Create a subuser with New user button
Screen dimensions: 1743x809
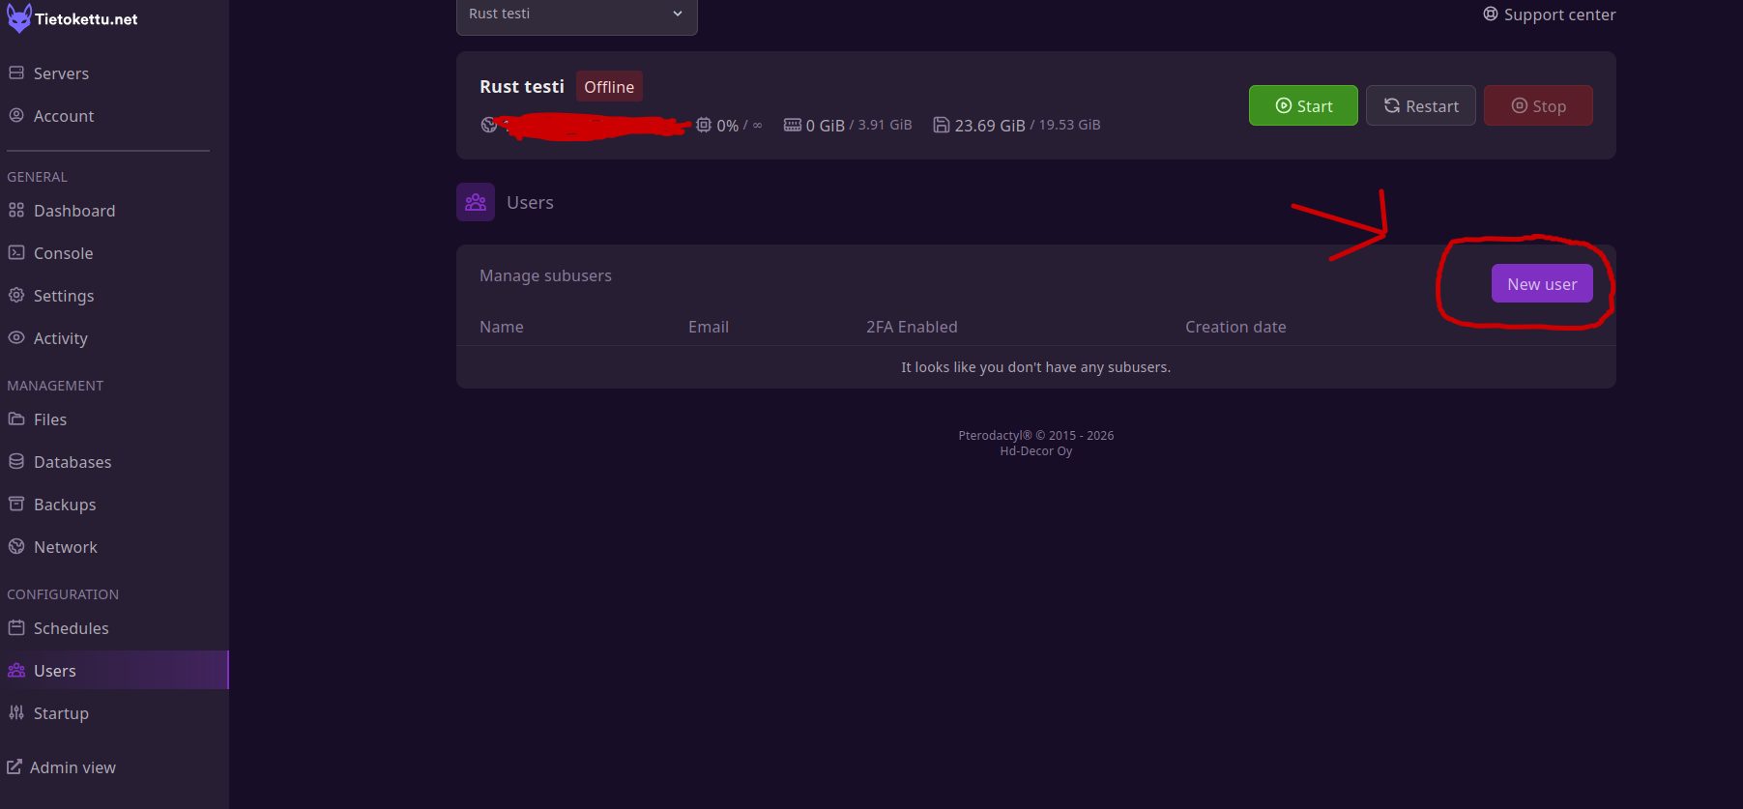[x=1541, y=284]
